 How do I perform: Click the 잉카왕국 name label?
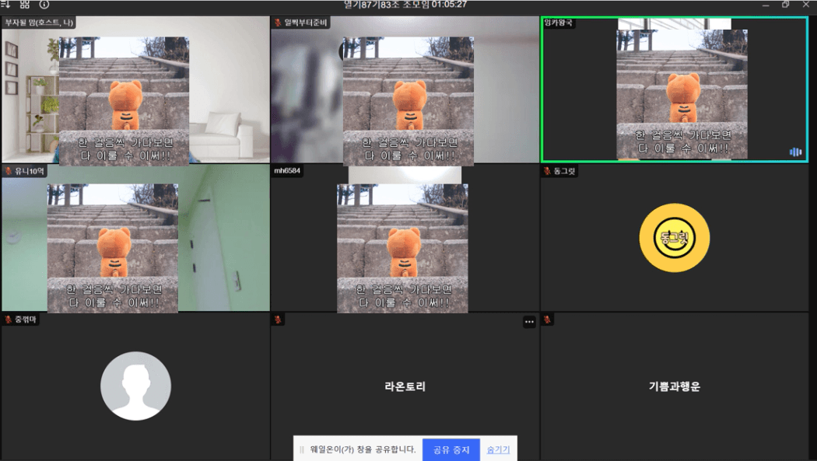pyautogui.click(x=558, y=23)
